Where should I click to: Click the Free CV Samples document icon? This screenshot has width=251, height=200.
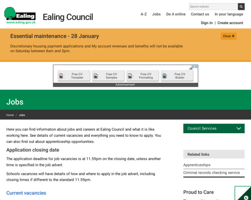96,76
